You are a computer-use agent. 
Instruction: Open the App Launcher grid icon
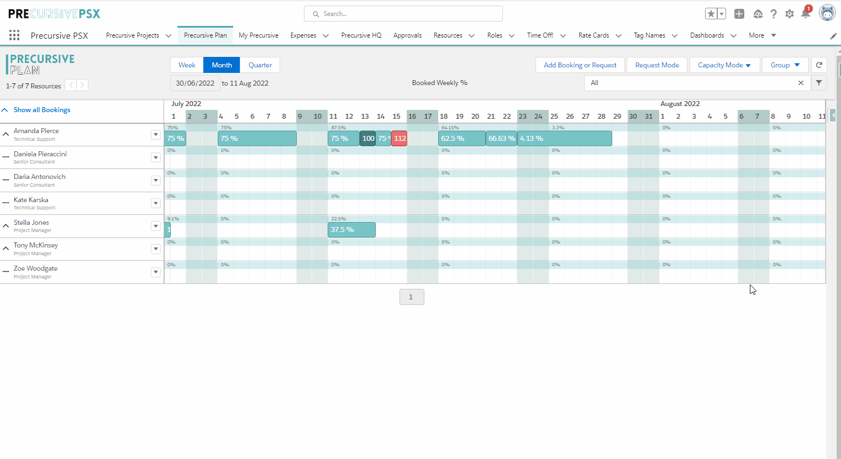pos(14,35)
